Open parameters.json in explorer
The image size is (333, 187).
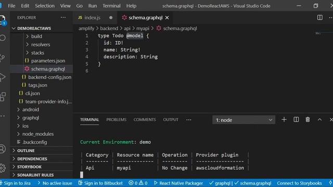coord(42,61)
